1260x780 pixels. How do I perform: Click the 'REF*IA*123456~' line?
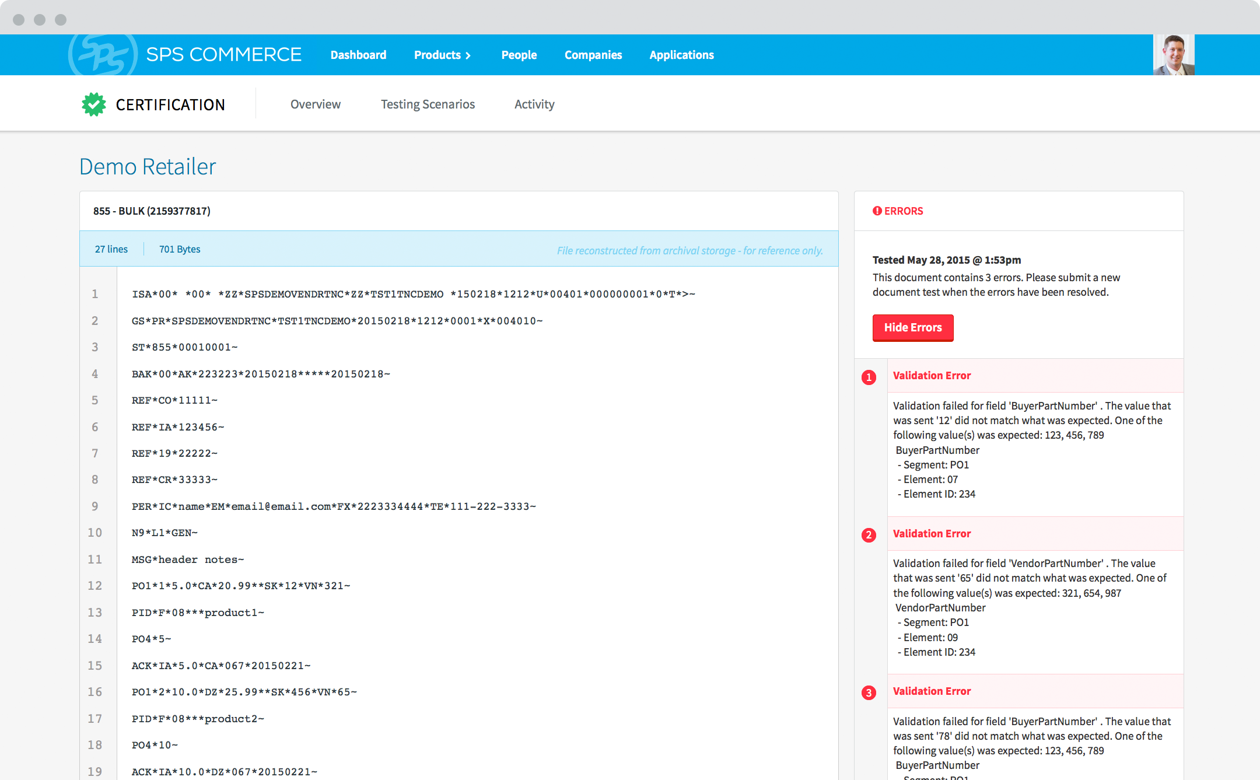178,427
